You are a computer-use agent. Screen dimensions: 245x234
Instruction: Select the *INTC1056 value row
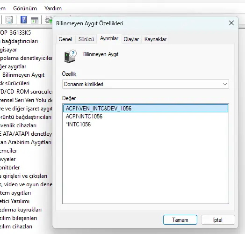tap(145, 124)
